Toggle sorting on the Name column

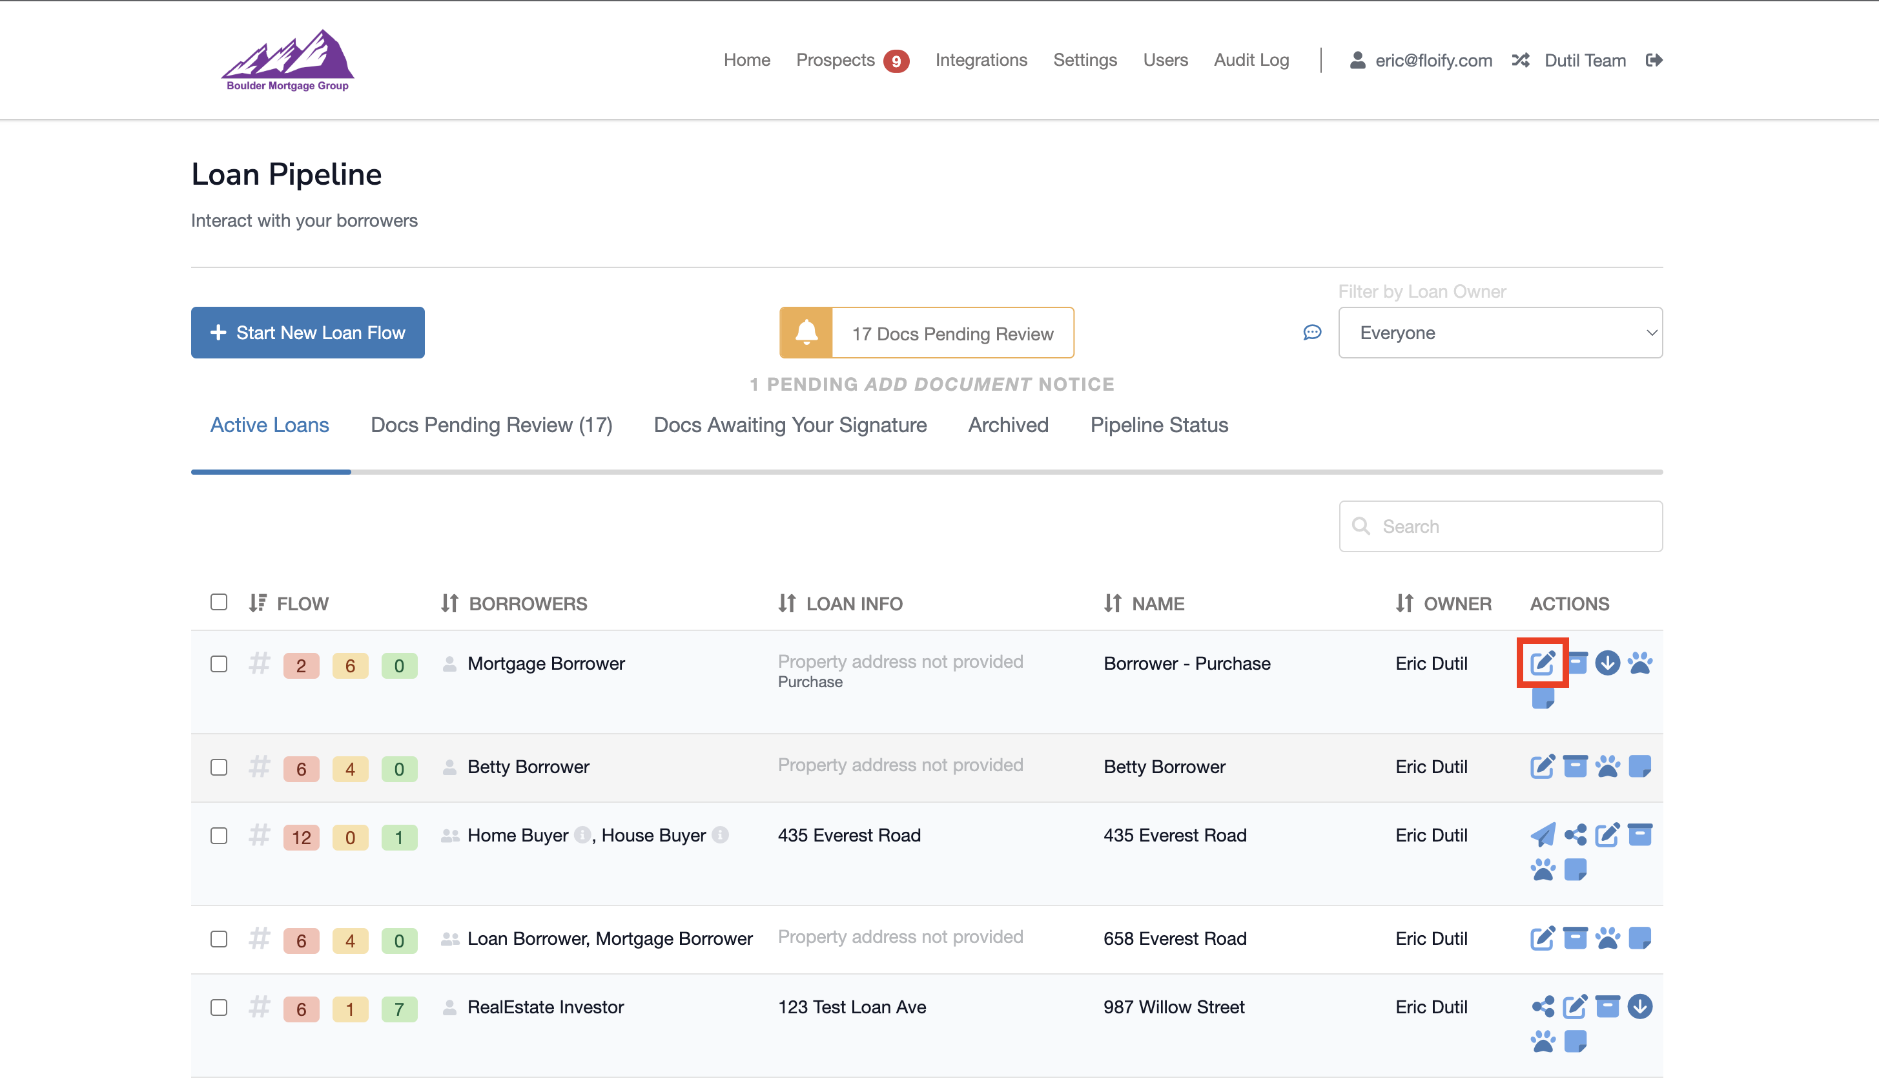(1113, 604)
